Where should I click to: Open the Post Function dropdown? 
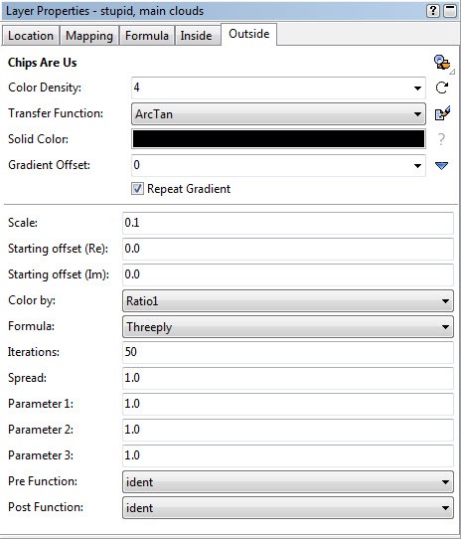pos(288,507)
